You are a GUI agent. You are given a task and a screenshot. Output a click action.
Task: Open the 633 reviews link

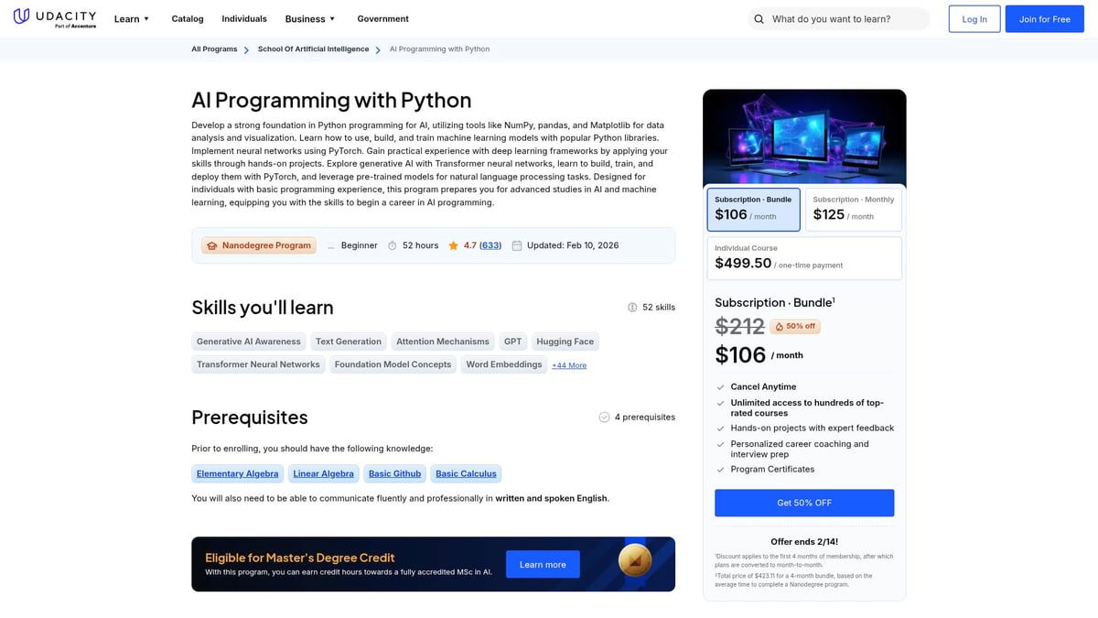coord(490,245)
